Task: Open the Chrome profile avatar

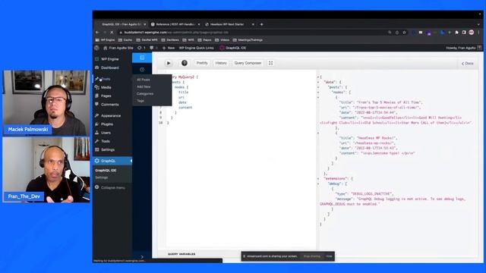Action: (x=471, y=32)
